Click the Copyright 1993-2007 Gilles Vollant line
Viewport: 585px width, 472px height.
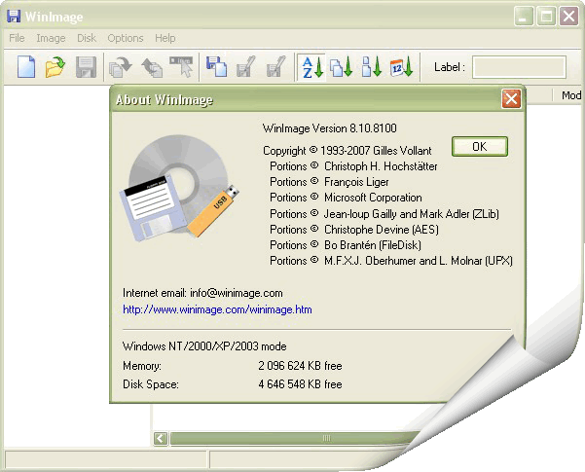347,151
